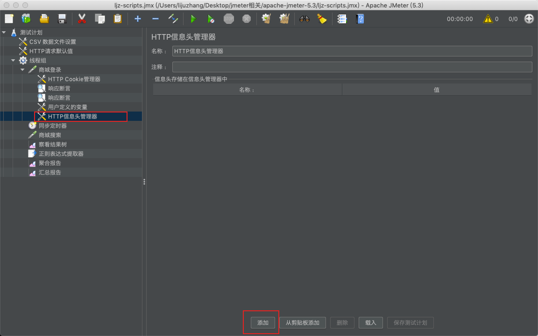Start the test with green play icon
Screen dimensions: 538x336
pos(193,19)
